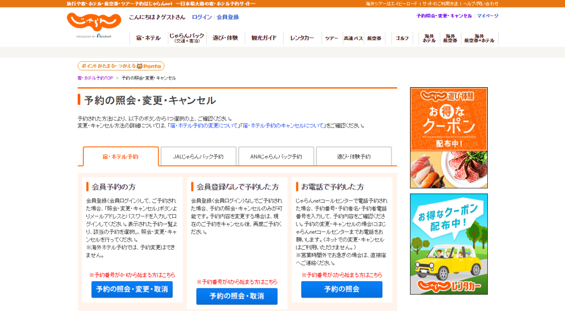
Task: Click the red note about numbers starting with 0・4
Action: [132, 275]
